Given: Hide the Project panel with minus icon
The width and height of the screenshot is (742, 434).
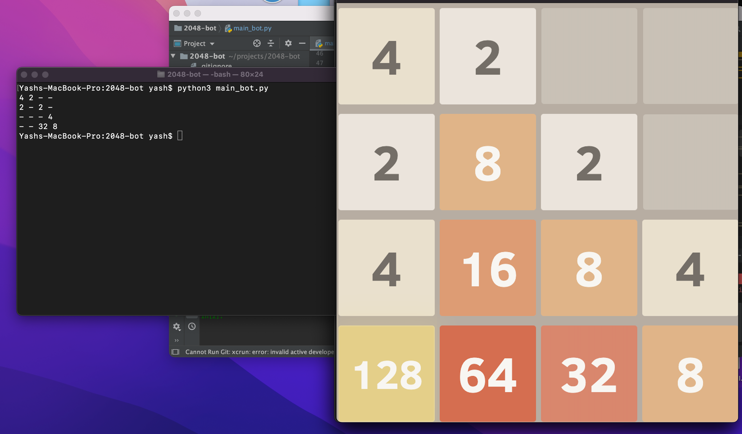Looking at the screenshot, I should tap(302, 43).
